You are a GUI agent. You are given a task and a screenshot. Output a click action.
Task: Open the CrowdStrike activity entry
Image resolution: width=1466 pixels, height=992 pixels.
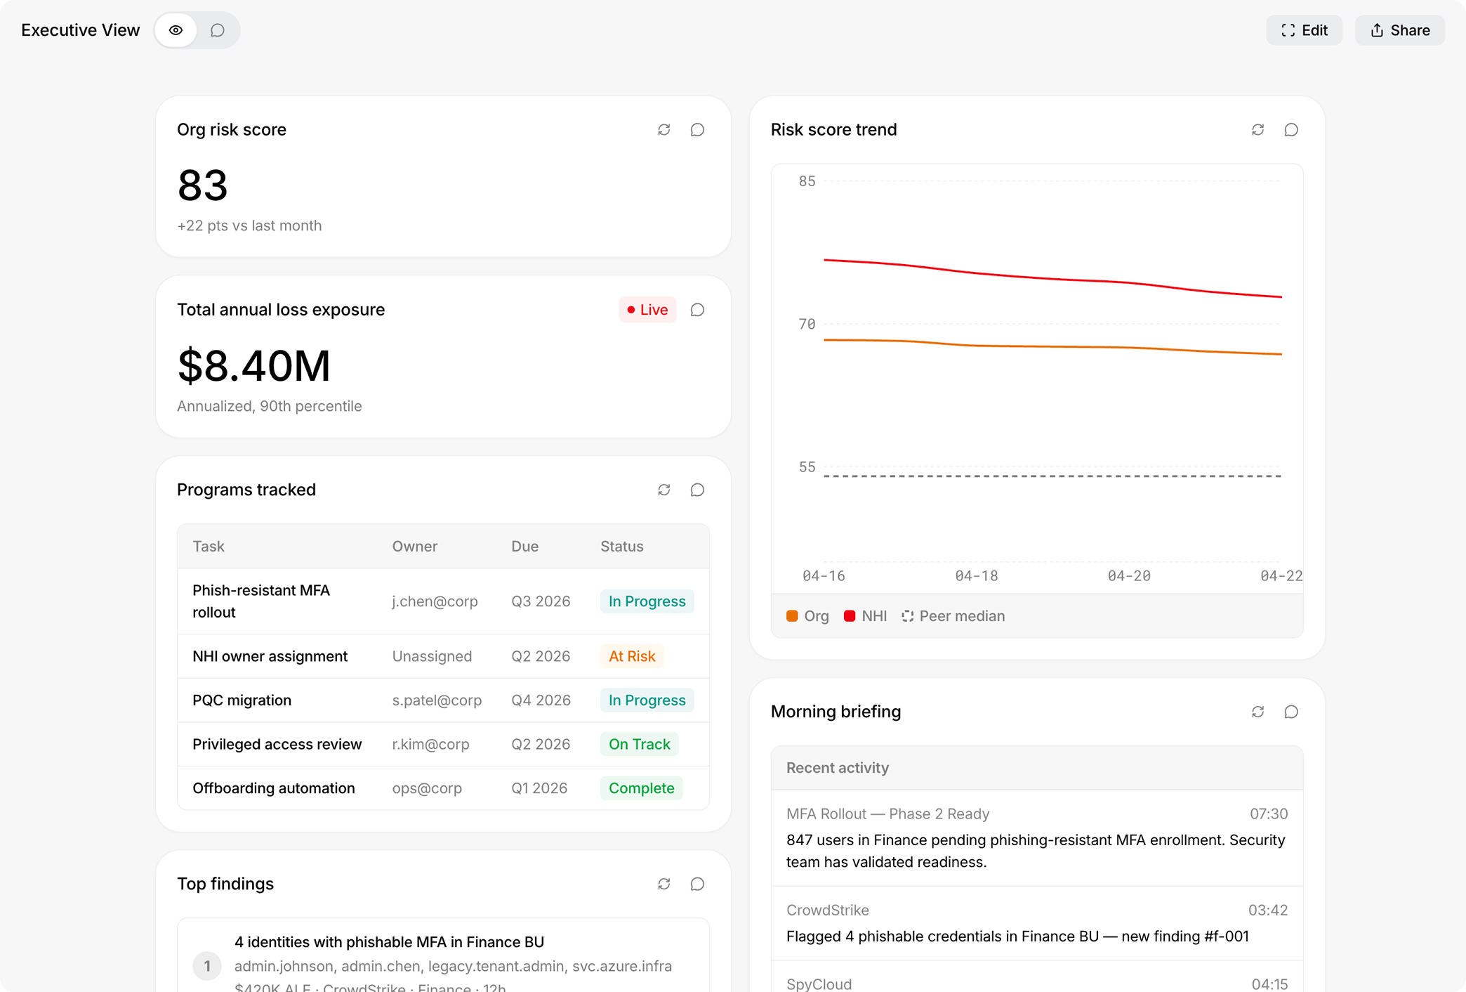1037,923
